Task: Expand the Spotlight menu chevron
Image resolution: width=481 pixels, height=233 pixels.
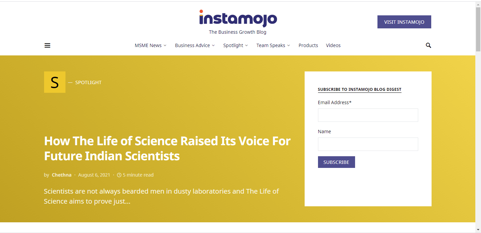Action: (247, 45)
